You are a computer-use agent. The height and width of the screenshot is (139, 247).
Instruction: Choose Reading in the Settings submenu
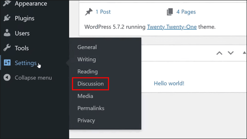click(x=87, y=72)
